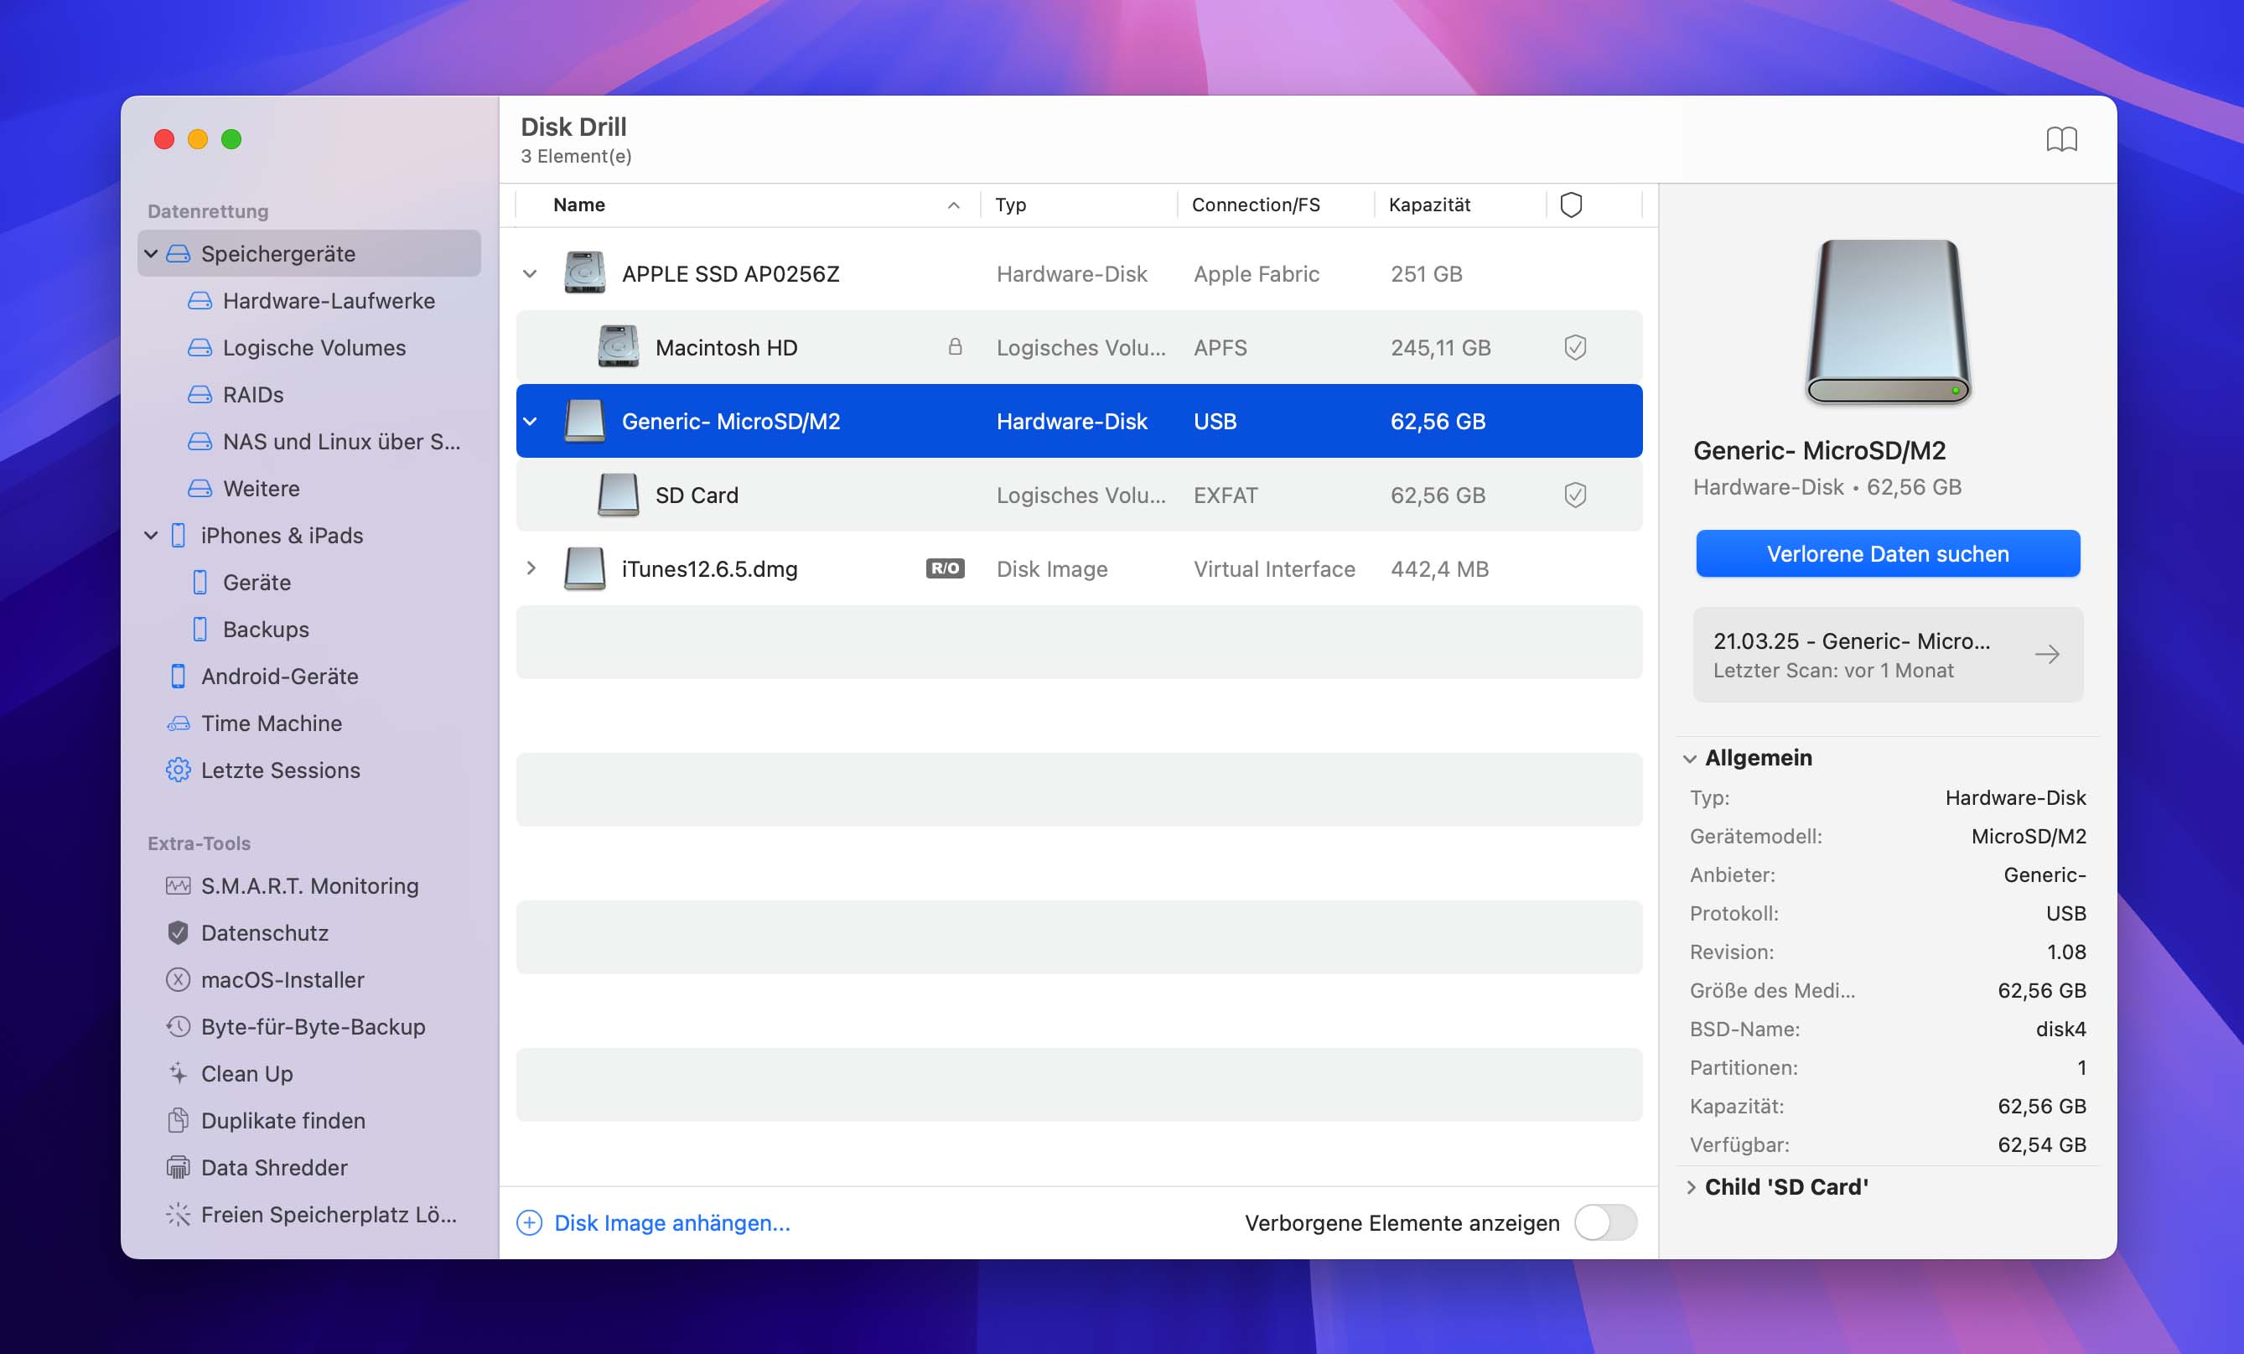
Task: Click the Data Shredder icon
Action: (x=179, y=1167)
